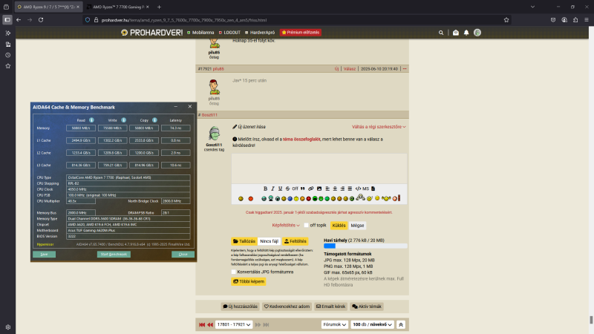Open the browser tab list dropdown
594x334 pixels.
[x=532, y=7]
